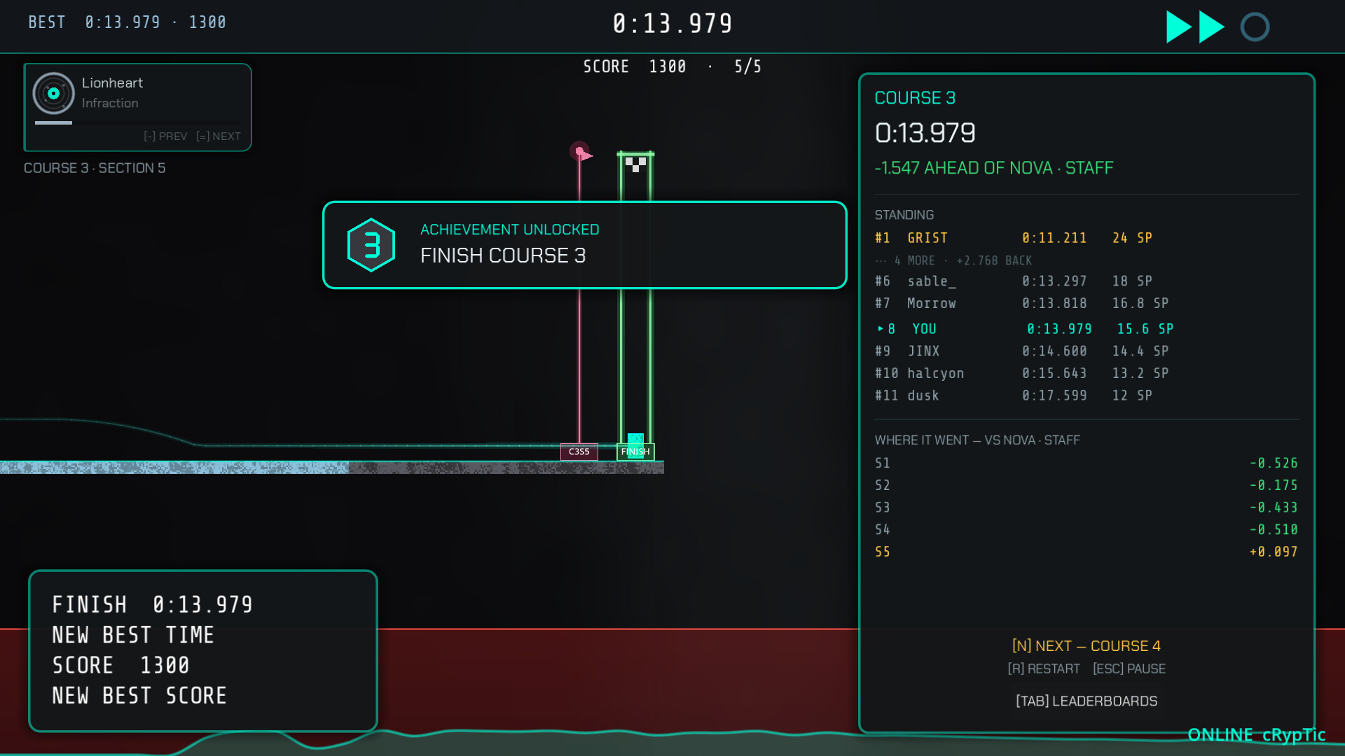Select the #1 GRIST standing row
This screenshot has height=756, width=1345.
pyautogui.click(x=1087, y=238)
